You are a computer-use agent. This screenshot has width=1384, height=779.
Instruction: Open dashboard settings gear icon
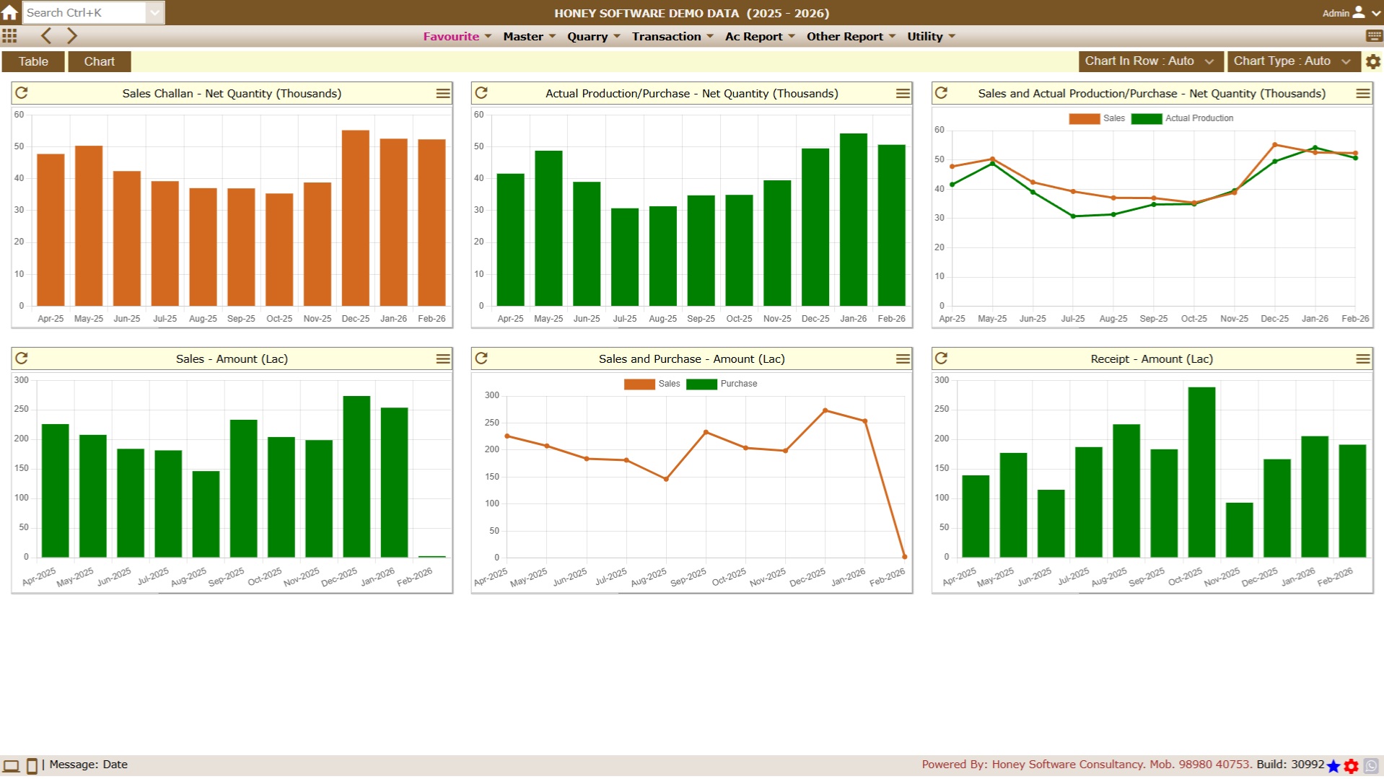[1372, 61]
